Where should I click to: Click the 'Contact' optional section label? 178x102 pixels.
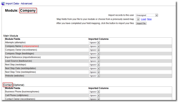pos(8,85)
